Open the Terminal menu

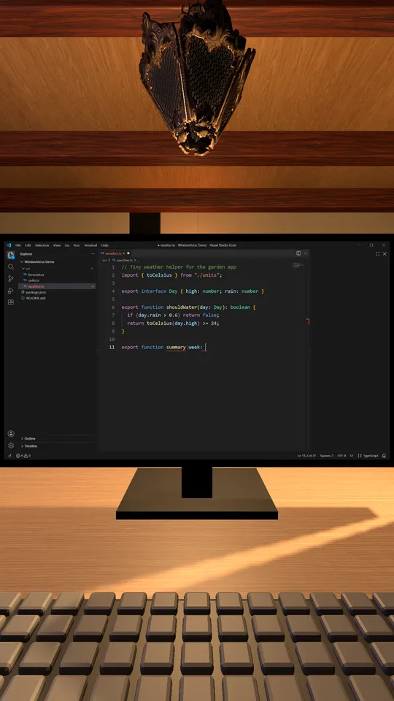pos(90,245)
